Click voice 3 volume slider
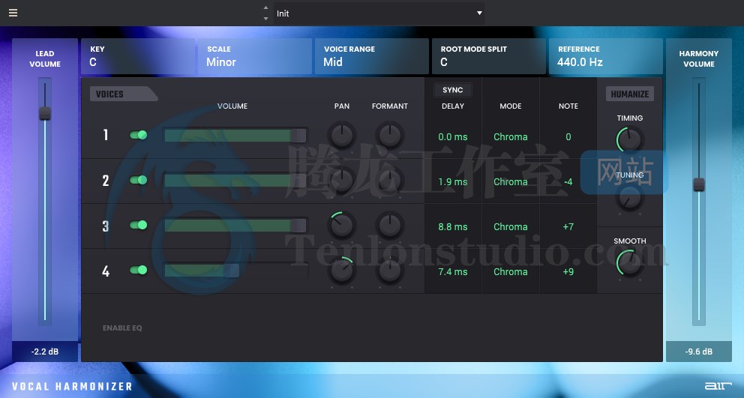 click(235, 226)
